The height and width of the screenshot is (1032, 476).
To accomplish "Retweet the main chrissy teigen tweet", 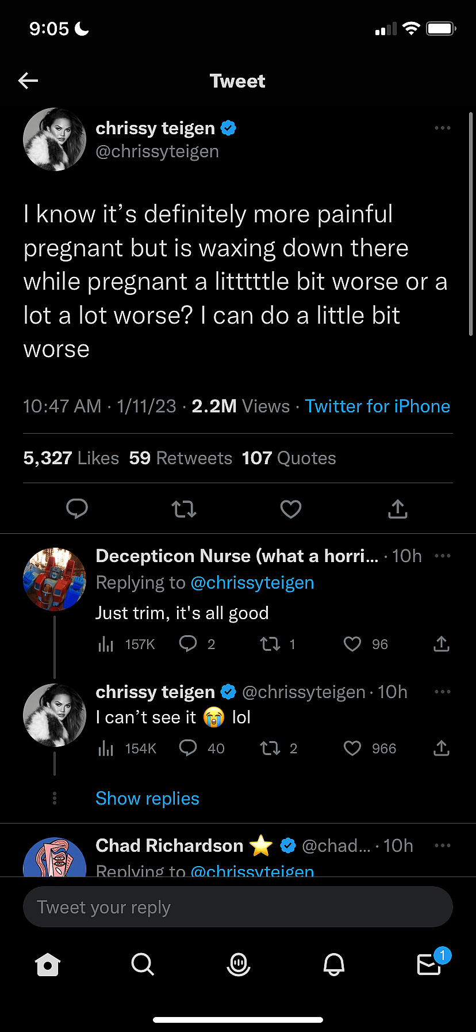I will click(184, 509).
